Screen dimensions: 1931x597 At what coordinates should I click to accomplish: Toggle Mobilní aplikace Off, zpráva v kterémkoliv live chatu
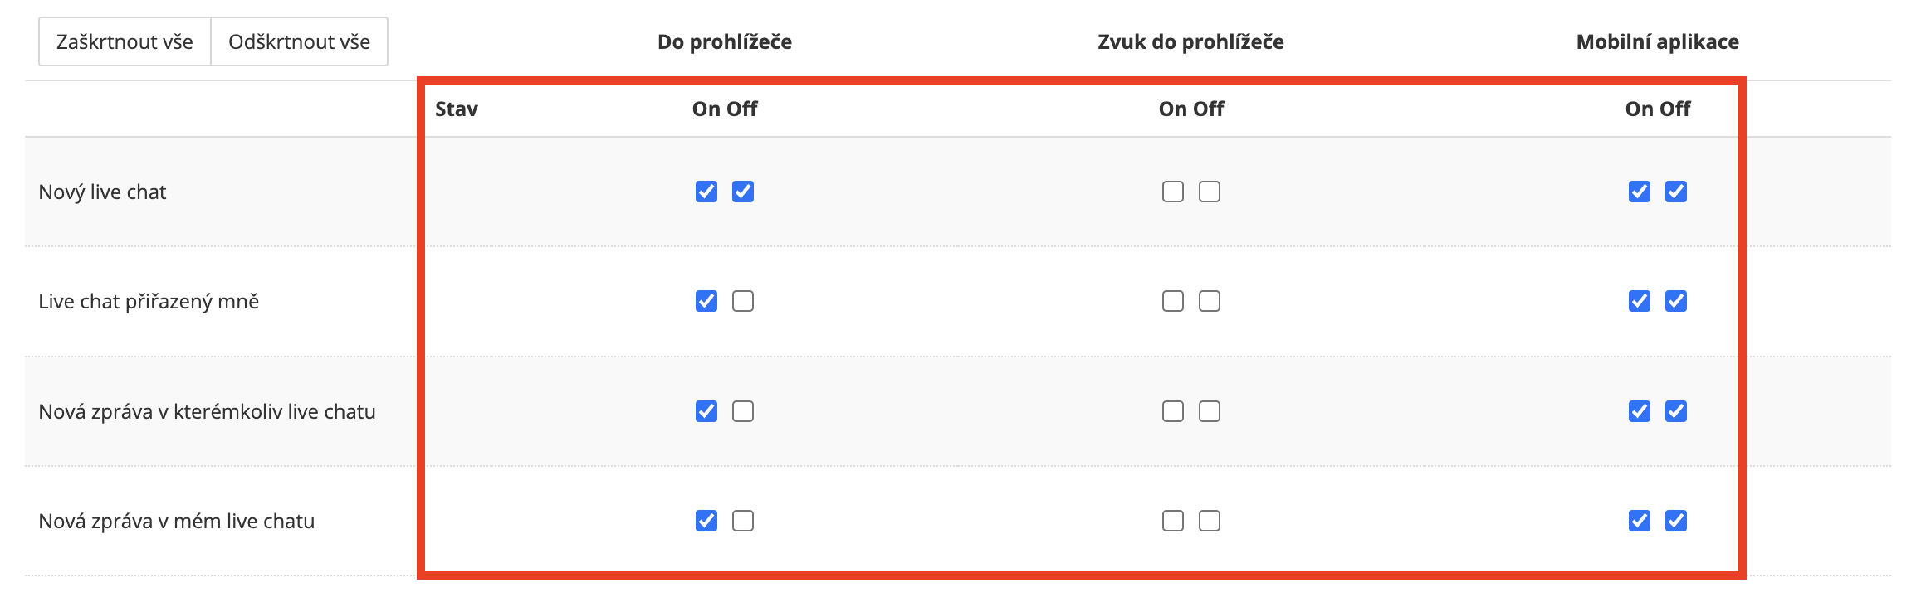coord(1676,411)
